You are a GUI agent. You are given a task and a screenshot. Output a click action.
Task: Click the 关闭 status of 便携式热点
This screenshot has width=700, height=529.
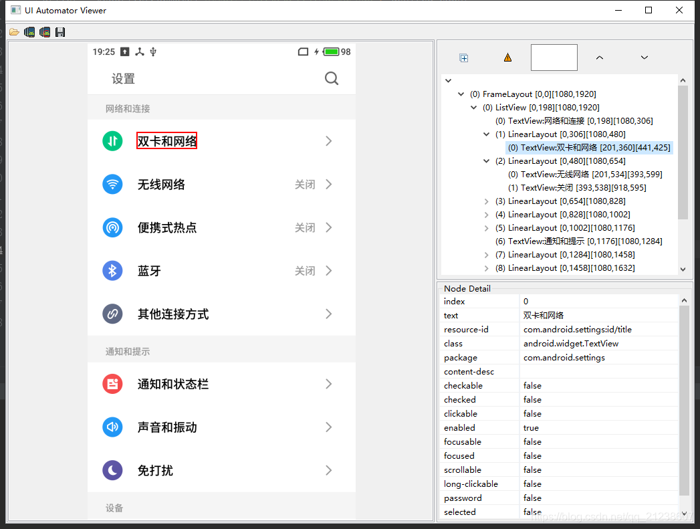coord(305,227)
